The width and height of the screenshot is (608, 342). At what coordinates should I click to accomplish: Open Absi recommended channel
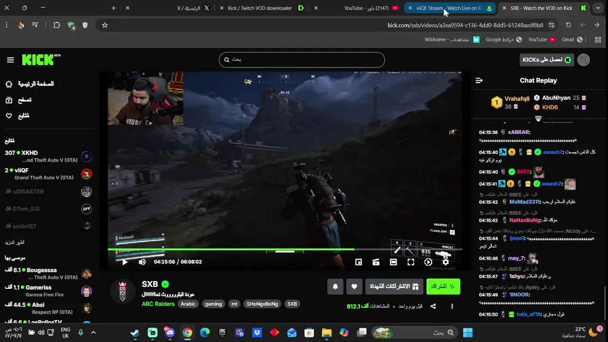(x=47, y=308)
